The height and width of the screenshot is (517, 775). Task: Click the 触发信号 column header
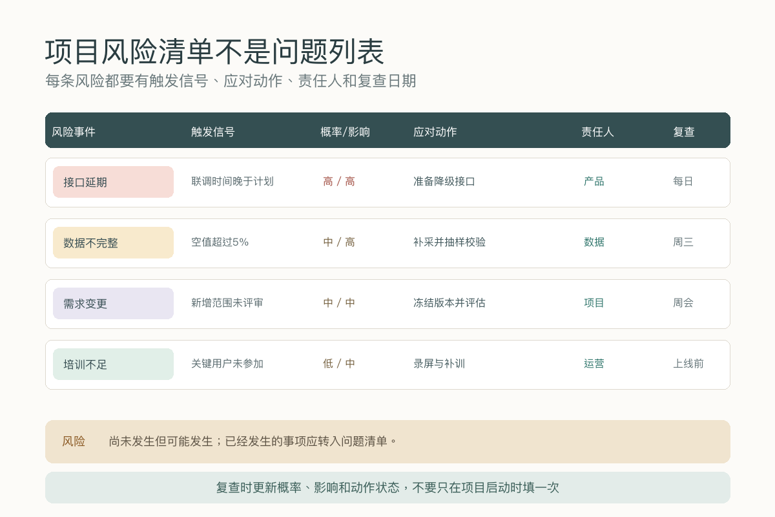pyautogui.click(x=213, y=132)
